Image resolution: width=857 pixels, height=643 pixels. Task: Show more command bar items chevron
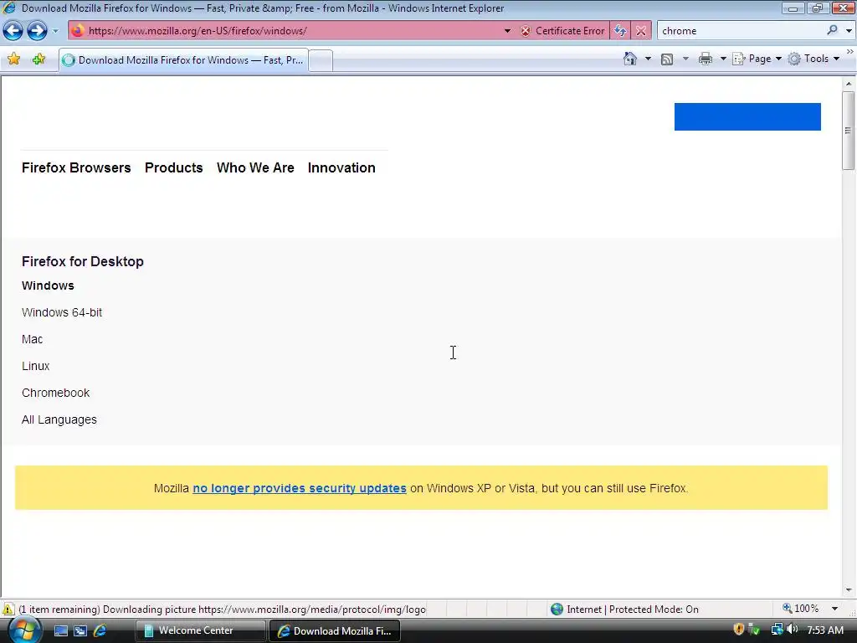tap(850, 51)
